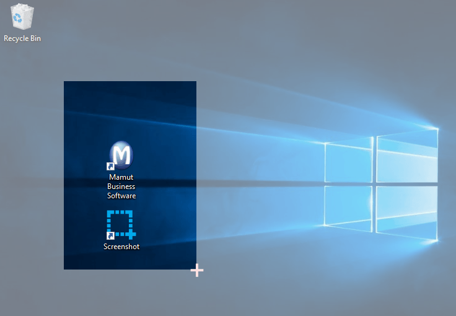This screenshot has height=316, width=456.
Task: Click the pink crosshair cursor at the selection corner
Action: coord(196,270)
